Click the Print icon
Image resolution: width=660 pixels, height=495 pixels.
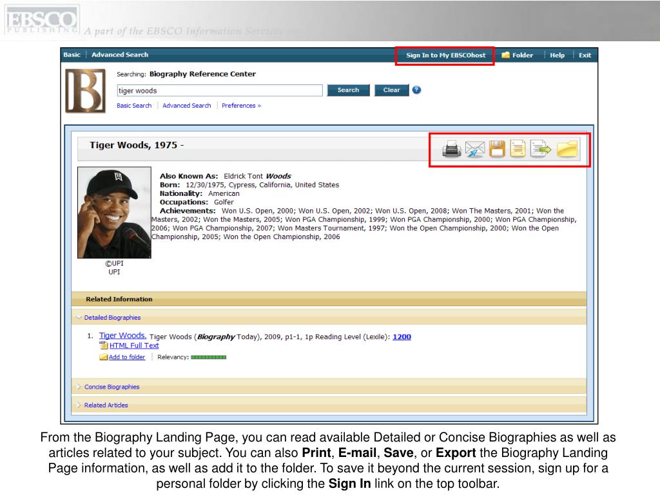pyautogui.click(x=452, y=149)
